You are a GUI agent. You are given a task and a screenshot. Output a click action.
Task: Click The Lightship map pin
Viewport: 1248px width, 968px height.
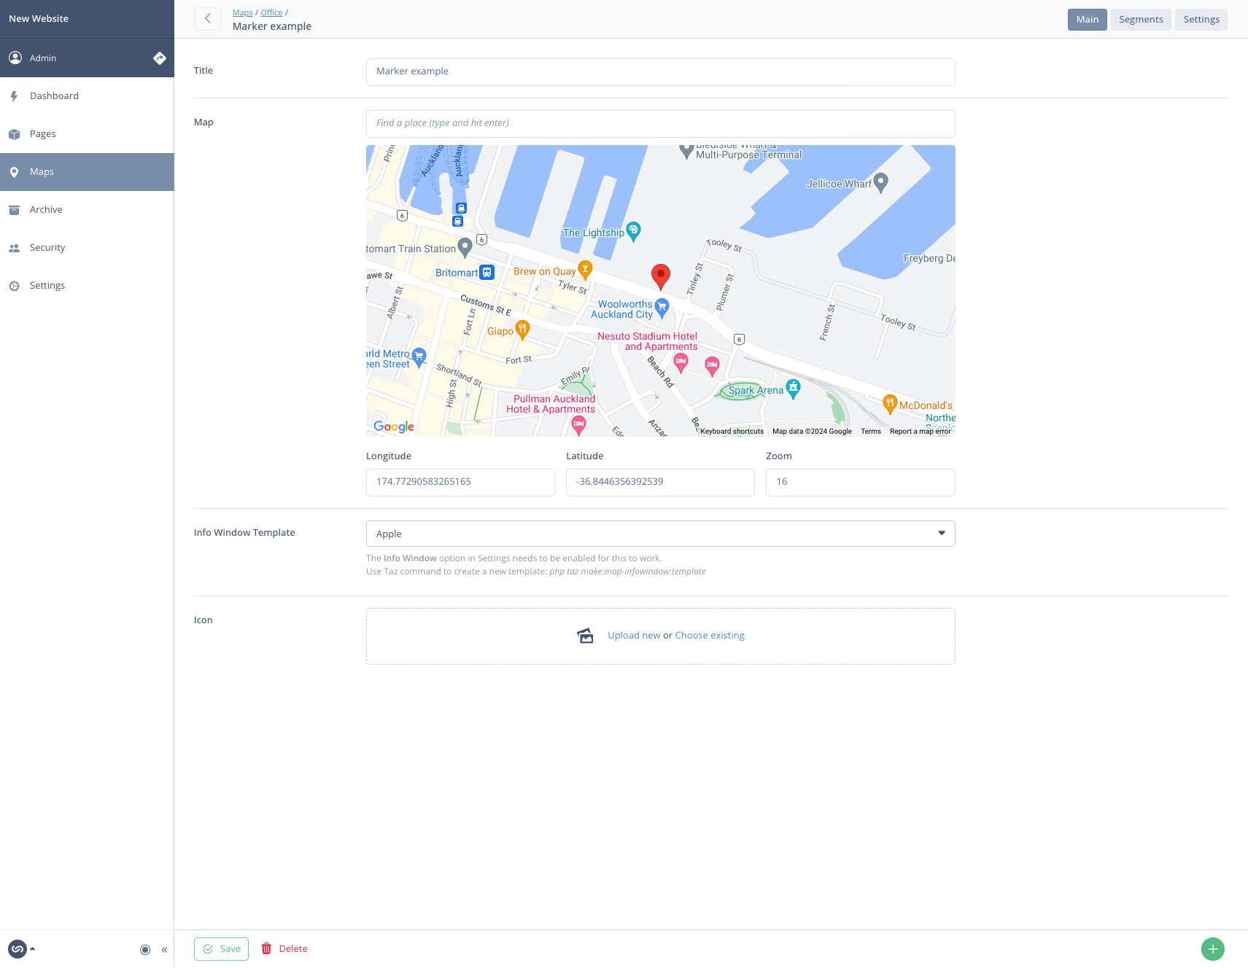pyautogui.click(x=634, y=231)
